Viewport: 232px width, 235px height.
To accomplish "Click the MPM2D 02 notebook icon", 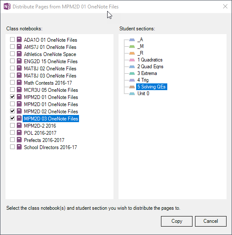I will click(19, 111).
